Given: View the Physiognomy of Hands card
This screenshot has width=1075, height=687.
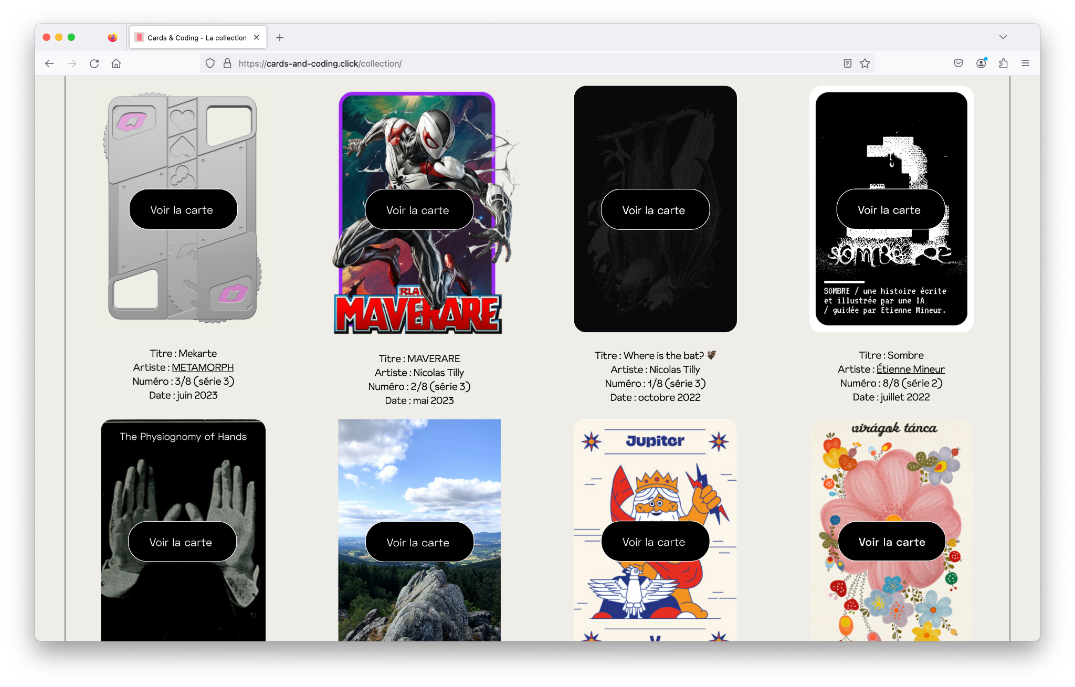Looking at the screenshot, I should click(x=182, y=542).
